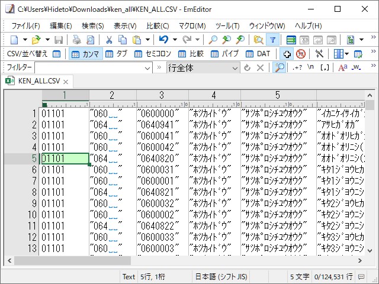Open the 検索(S) menu
Viewport: 379px width, 284px height.
pyautogui.click(x=92, y=25)
